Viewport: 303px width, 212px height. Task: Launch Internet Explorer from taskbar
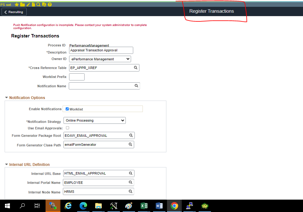click(x=68, y=206)
